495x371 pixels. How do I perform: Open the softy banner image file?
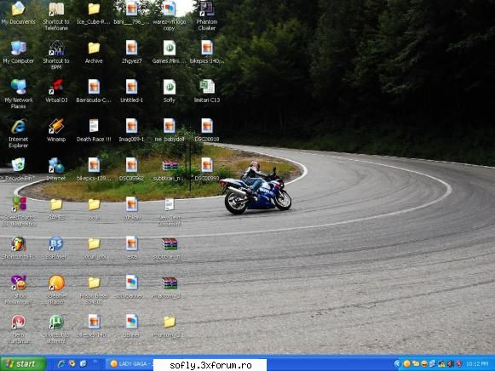point(132,287)
